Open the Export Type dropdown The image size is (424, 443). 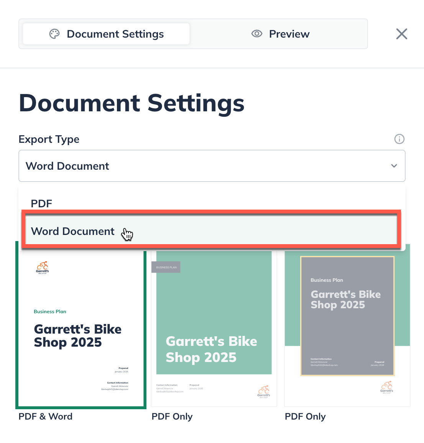pos(212,166)
